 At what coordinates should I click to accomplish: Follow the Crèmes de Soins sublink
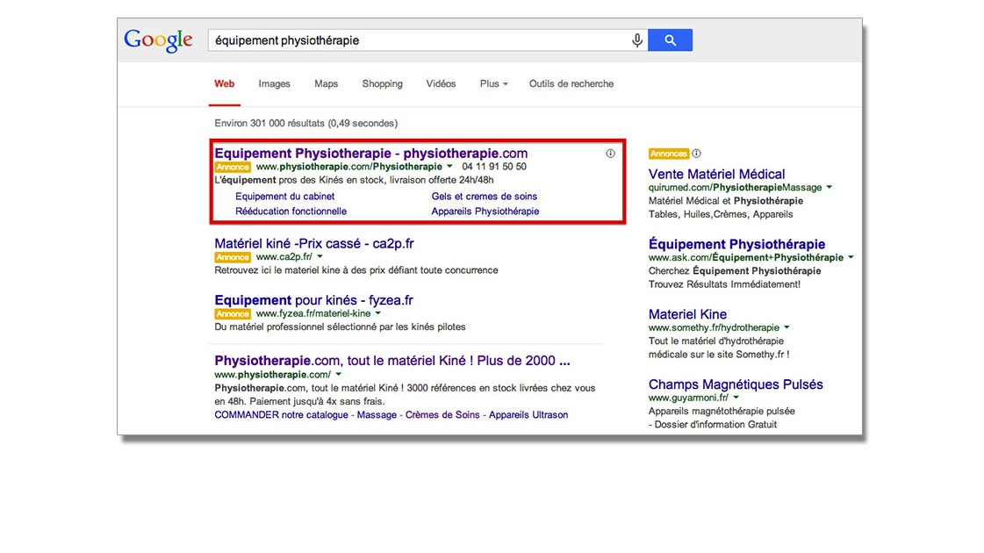coord(442,415)
